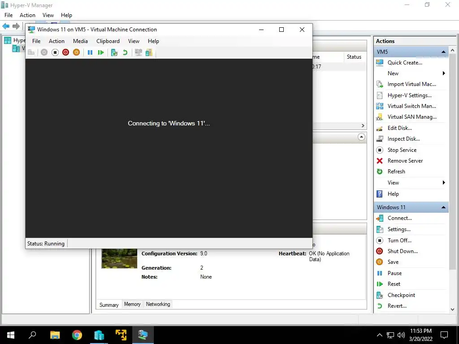Click Remove Server action
This screenshot has height=344, width=459.
pyautogui.click(x=405, y=161)
